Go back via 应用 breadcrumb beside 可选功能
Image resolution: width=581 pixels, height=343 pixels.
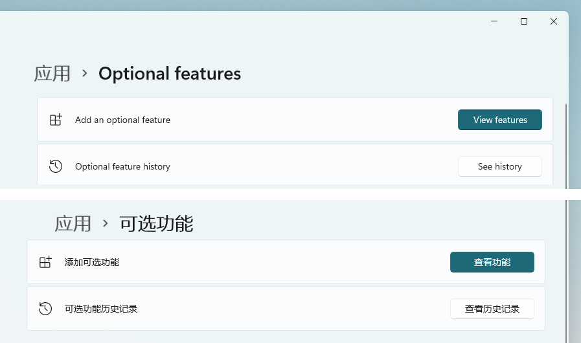73,224
